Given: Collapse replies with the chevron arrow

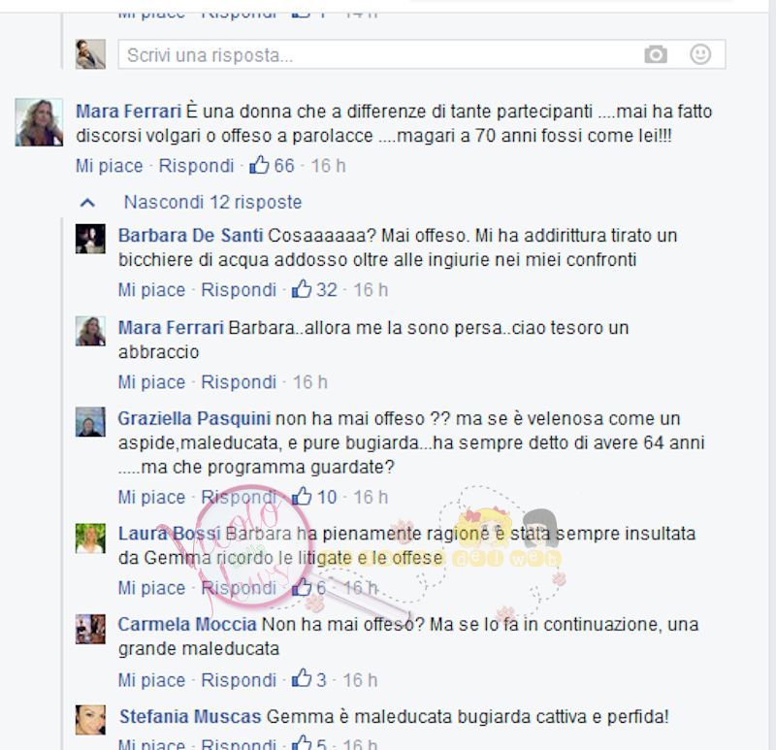Looking at the screenshot, I should [87, 203].
